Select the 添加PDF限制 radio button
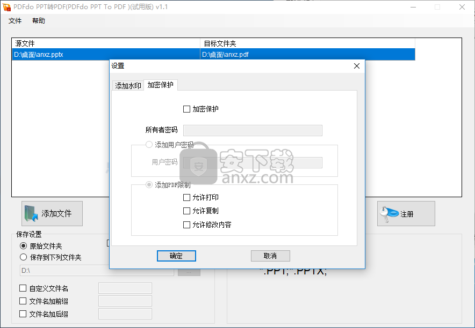 coord(149,184)
